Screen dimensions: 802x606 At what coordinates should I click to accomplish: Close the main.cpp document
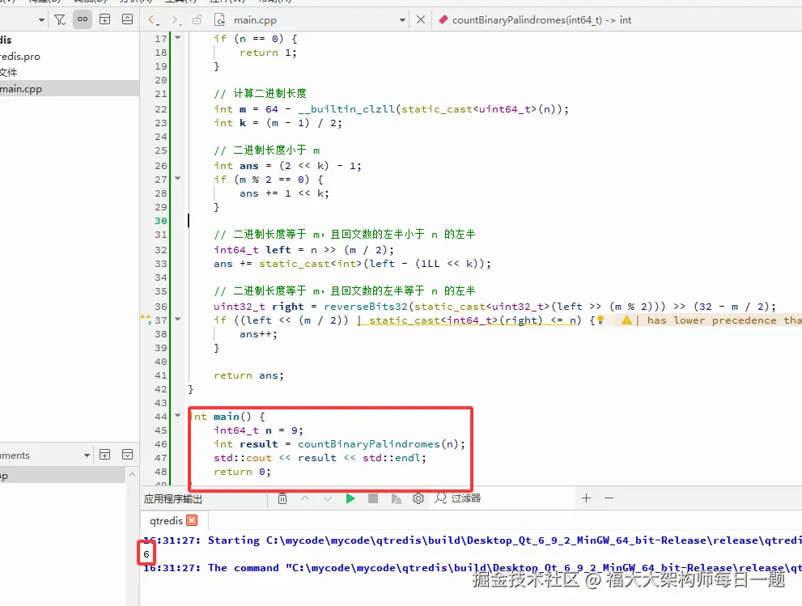421,19
